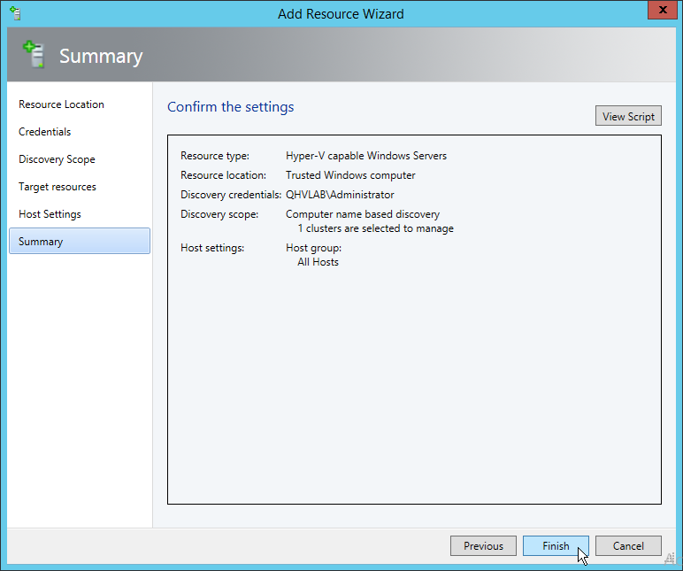Click the server icon beside the Summary header

tap(33, 55)
